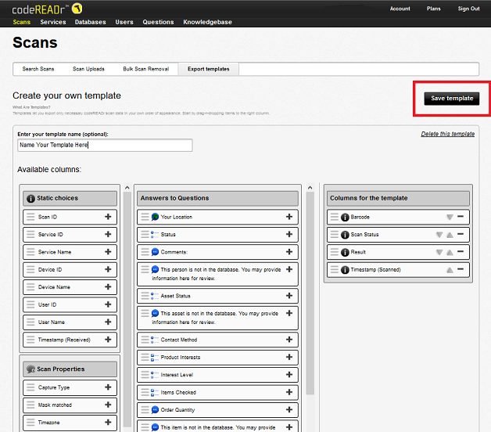
Task: Click up arrow of static choices scrollbar
Action: coord(127,188)
